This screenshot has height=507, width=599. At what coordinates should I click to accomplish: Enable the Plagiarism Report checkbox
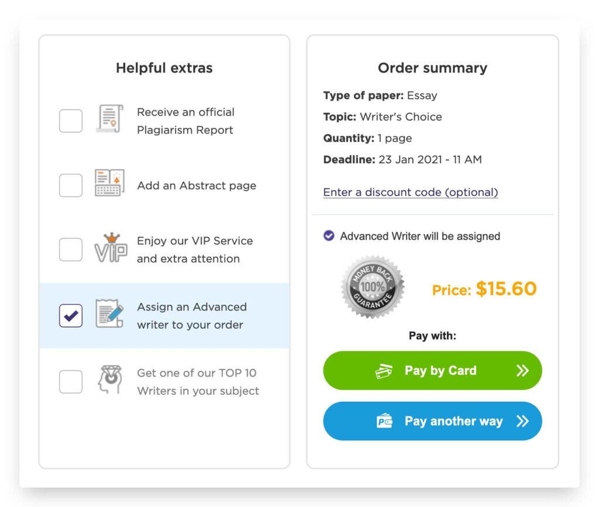(71, 120)
